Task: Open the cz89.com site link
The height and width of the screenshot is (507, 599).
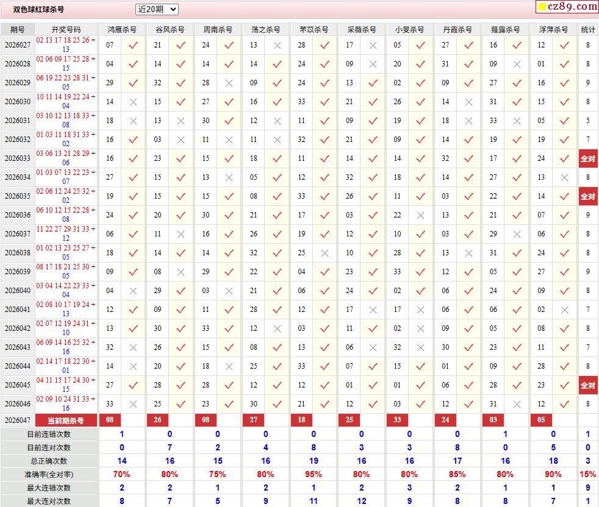Action: tap(567, 7)
